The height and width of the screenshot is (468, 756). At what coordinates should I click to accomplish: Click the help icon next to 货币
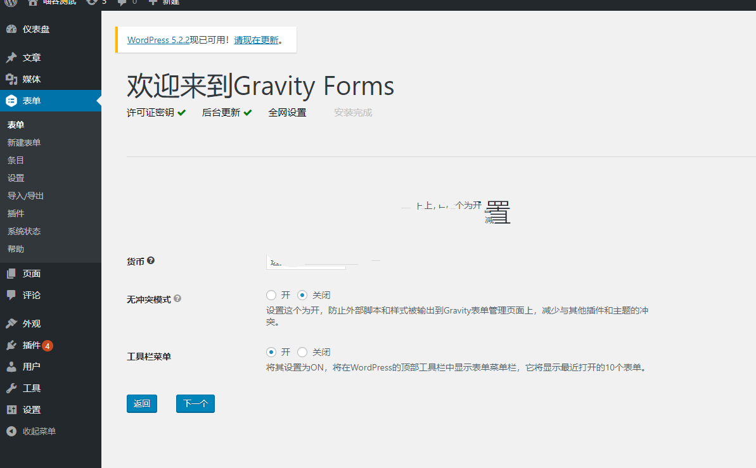click(x=151, y=261)
